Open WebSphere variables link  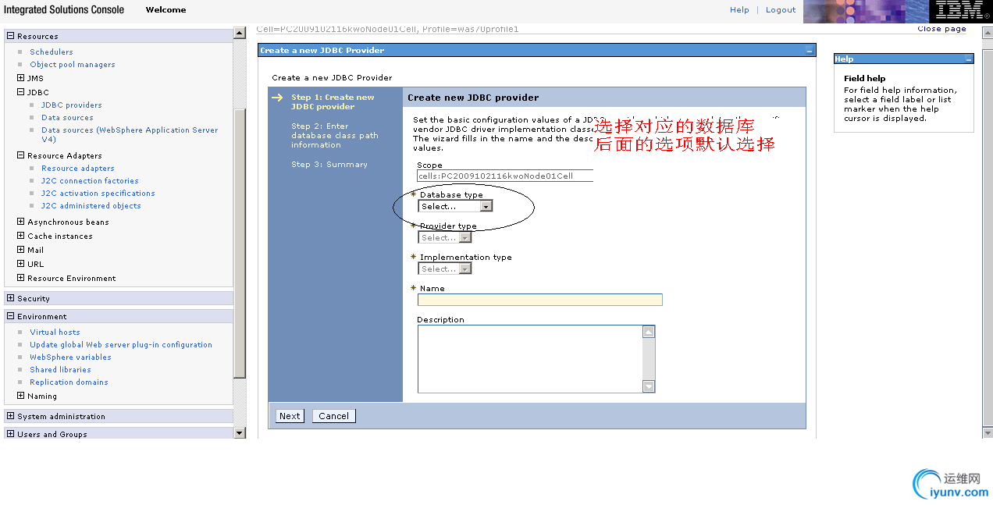click(x=70, y=357)
